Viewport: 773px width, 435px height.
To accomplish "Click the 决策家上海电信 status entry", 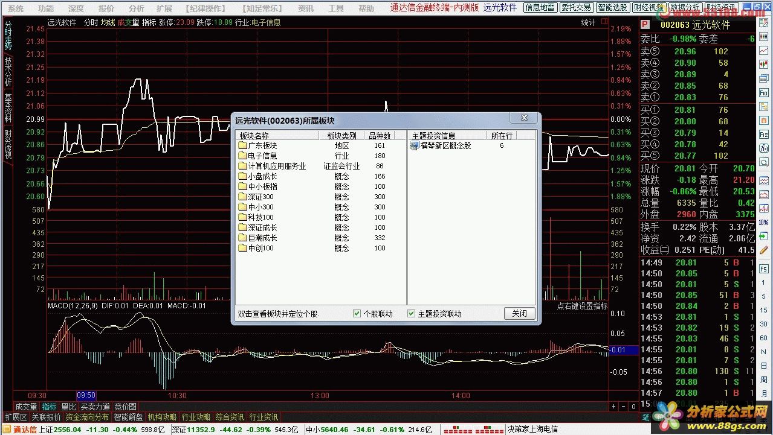I will 532,430.
